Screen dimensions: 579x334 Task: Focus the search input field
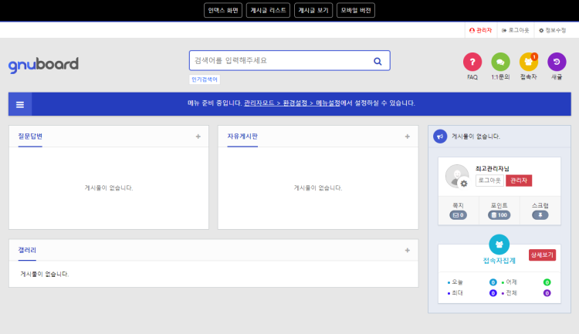click(278, 60)
